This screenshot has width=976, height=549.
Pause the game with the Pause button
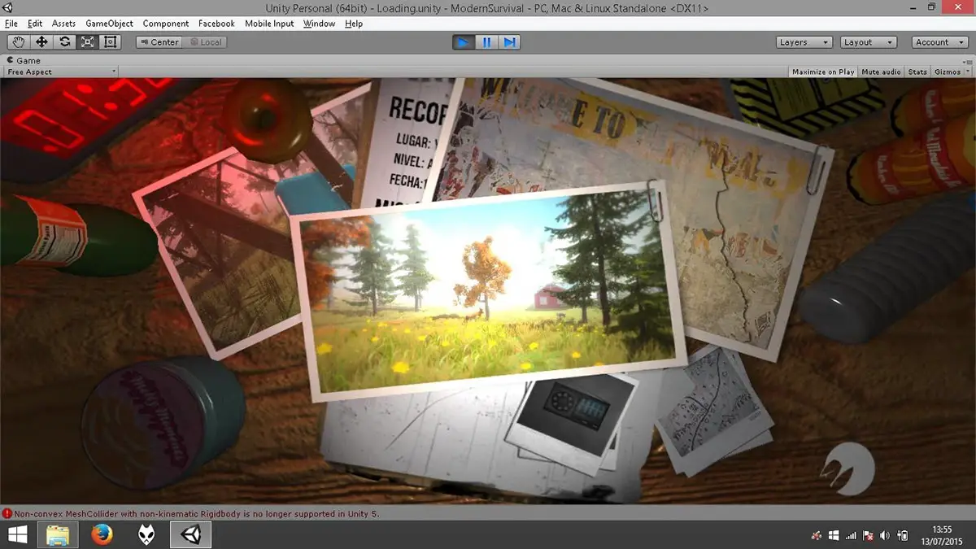coord(486,42)
